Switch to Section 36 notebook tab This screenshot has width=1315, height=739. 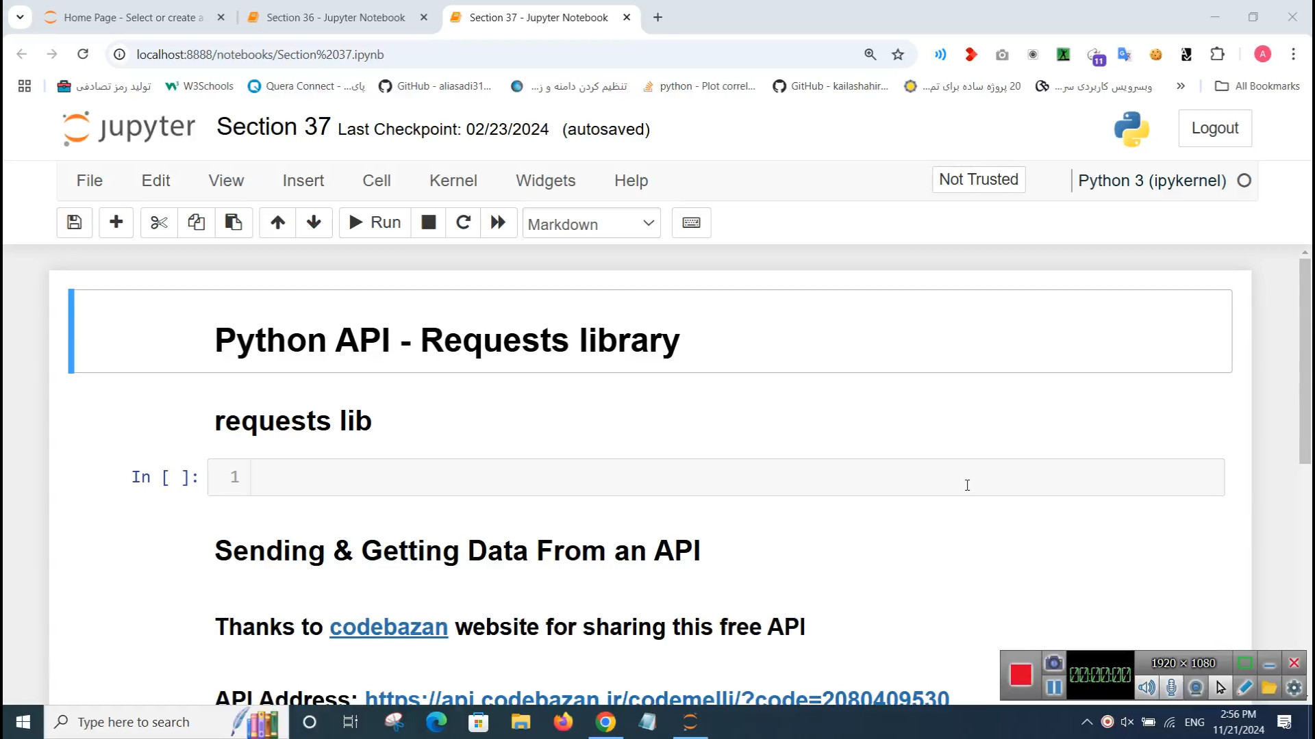[336, 18]
